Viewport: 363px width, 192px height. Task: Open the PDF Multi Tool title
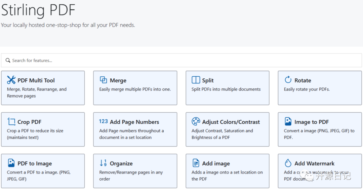(x=36, y=80)
